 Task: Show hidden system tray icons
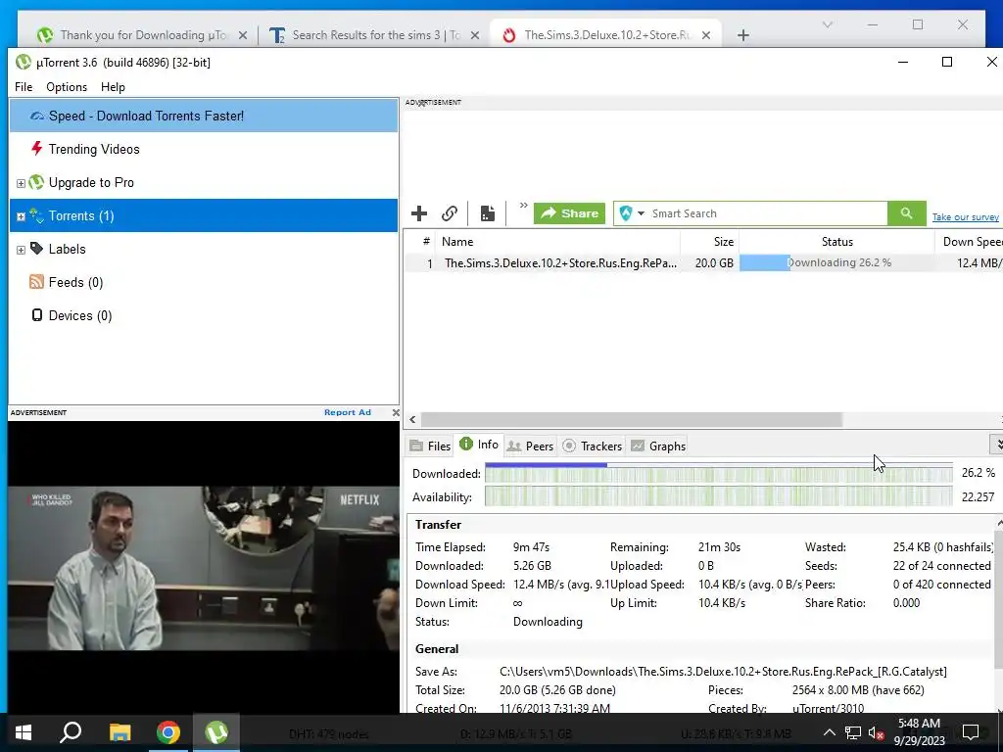829,732
